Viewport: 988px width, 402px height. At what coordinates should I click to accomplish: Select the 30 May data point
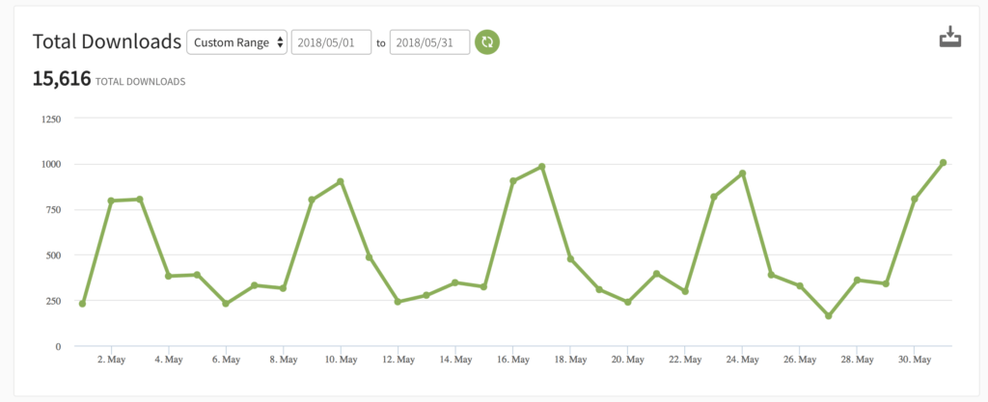915,199
